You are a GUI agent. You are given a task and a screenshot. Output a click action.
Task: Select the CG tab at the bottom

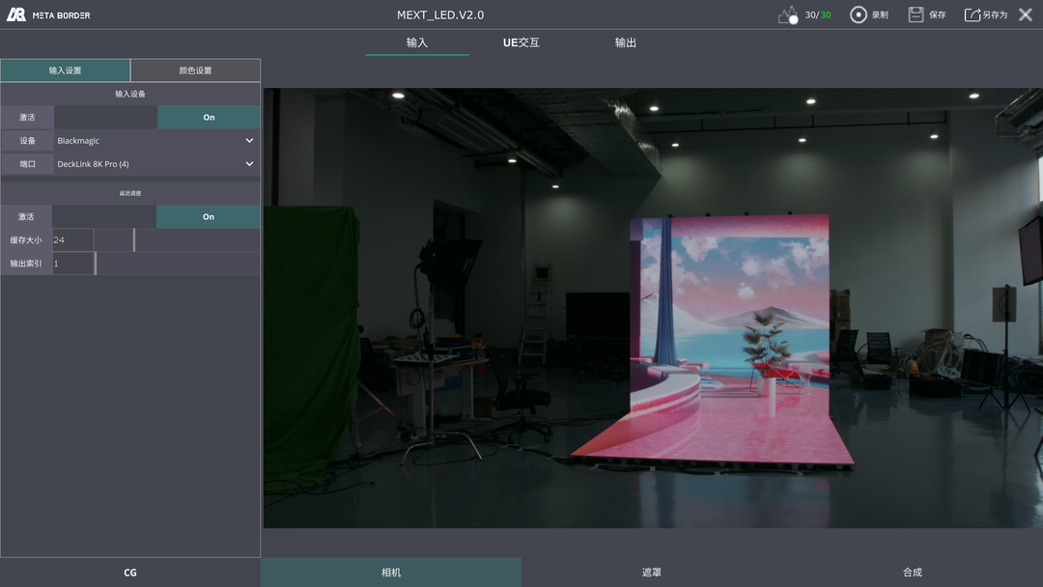(130, 573)
